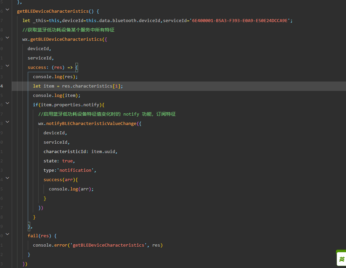
Task: Click the state: true, line
Action: coord(59,161)
